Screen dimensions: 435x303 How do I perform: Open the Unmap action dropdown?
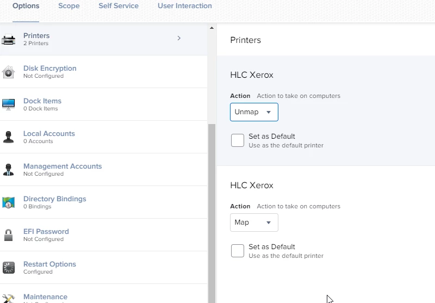[254, 112]
